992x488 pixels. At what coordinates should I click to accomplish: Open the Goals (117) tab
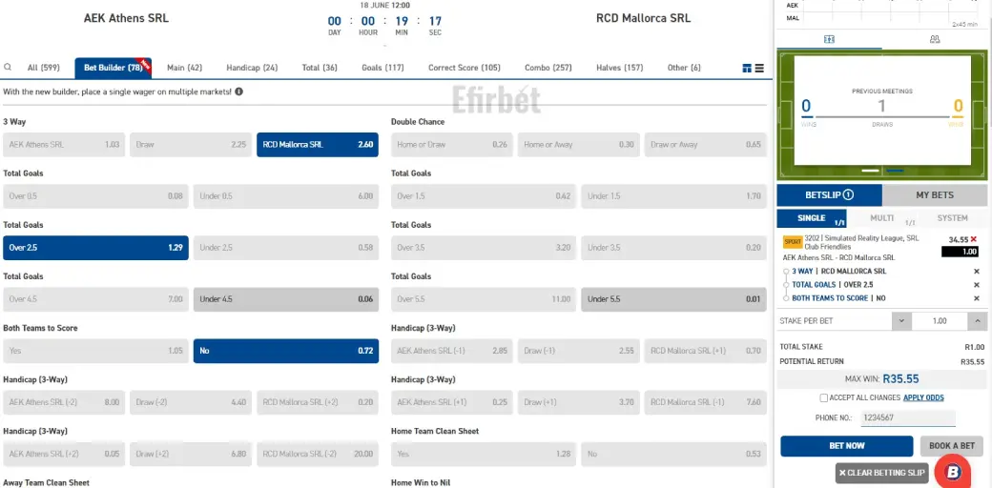tap(382, 68)
